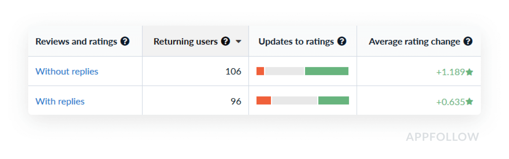Click the +0.635 average rating change value
Viewport: 509px width, 159px height.
point(451,102)
